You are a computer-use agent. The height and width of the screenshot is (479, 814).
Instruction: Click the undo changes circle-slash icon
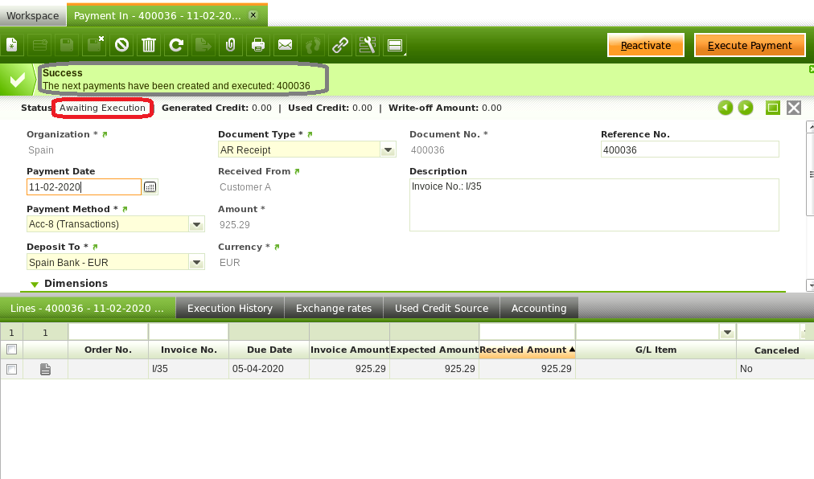[122, 45]
